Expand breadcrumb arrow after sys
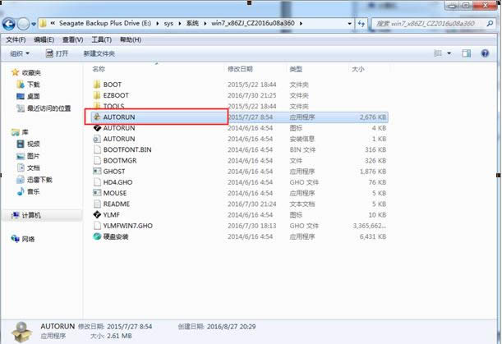The height and width of the screenshot is (344, 502). (x=180, y=23)
